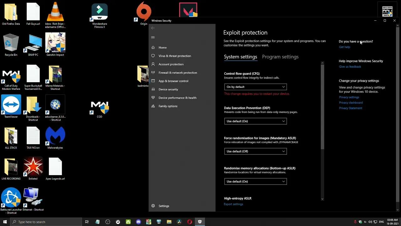This screenshot has width=401, height=226.
Task: Click the Export settings link
Action: (x=233, y=204)
